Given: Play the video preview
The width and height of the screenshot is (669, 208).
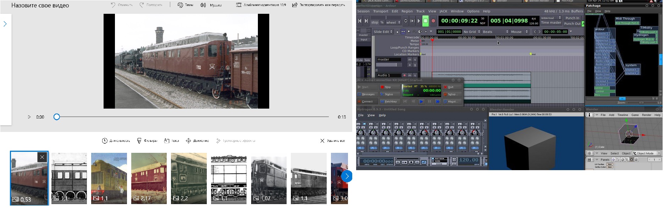Looking at the screenshot, I should tap(29, 117).
